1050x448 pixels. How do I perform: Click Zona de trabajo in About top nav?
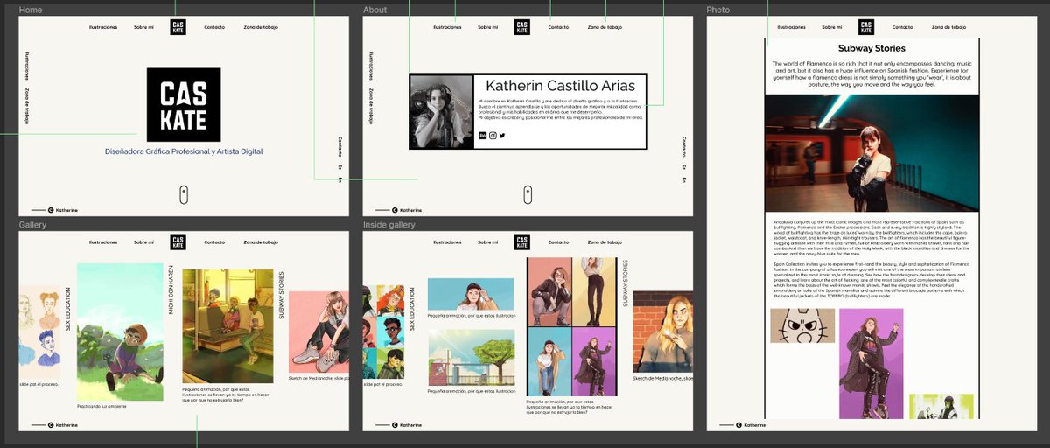[605, 27]
